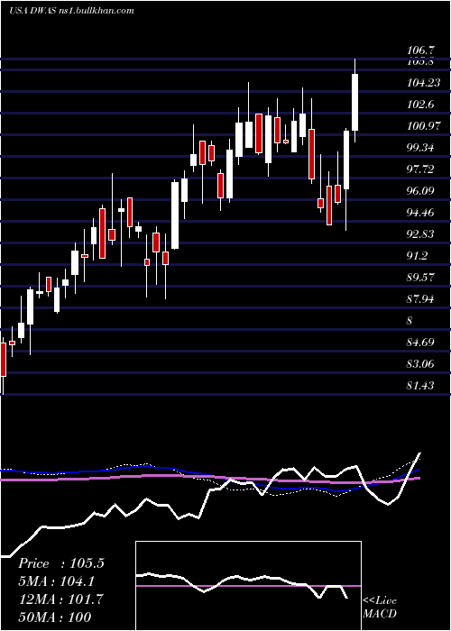Image resolution: width=451 pixels, height=631 pixels.
Task: Select the 91.2 price axis label
Action: coord(418,256)
